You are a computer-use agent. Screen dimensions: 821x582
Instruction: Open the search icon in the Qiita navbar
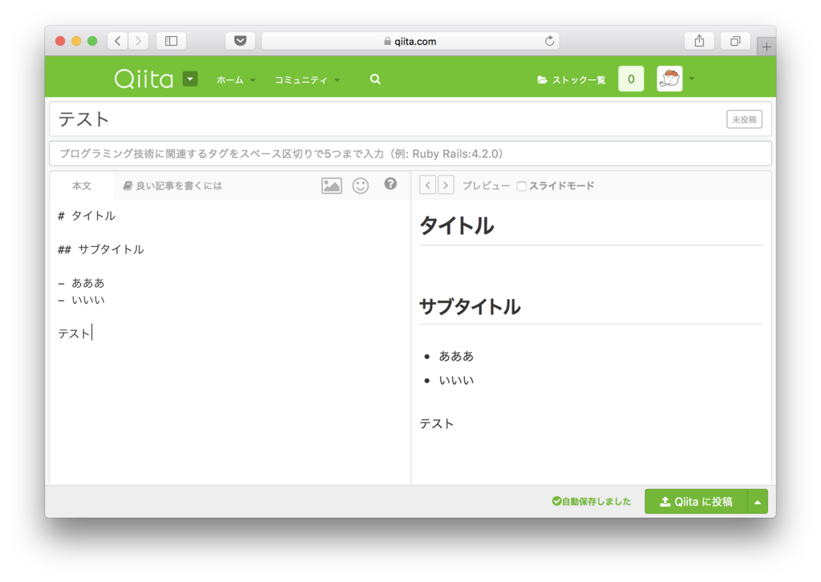click(374, 79)
